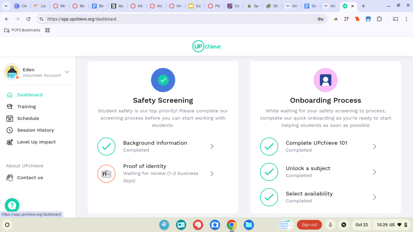Click the blue Safety Screening badge icon
The width and height of the screenshot is (413, 232).
pyautogui.click(x=163, y=80)
